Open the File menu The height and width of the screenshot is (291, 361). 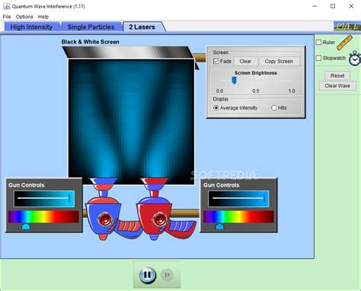click(7, 17)
